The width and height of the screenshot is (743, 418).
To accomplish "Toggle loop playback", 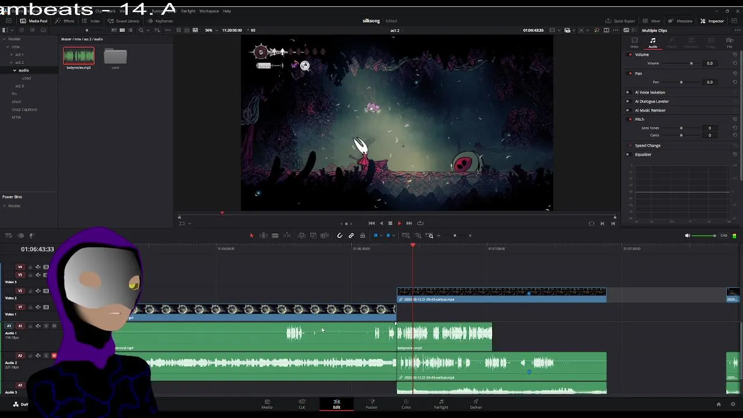I will (420, 223).
